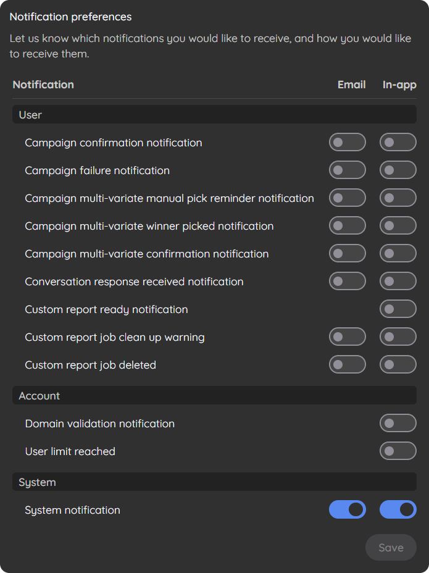The height and width of the screenshot is (573, 429).
Task: Click 'Campaign multi-variate manual pick reminder notification' label
Action: (169, 198)
